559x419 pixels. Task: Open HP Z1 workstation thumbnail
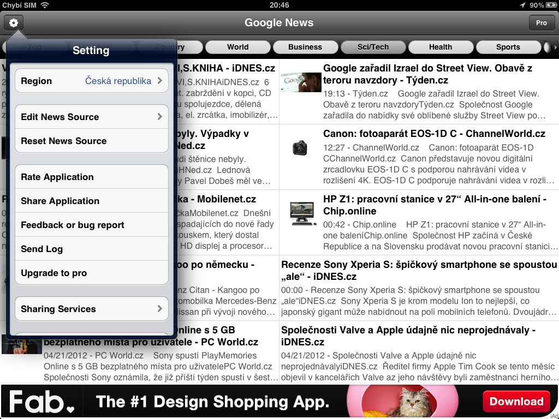pos(303,213)
